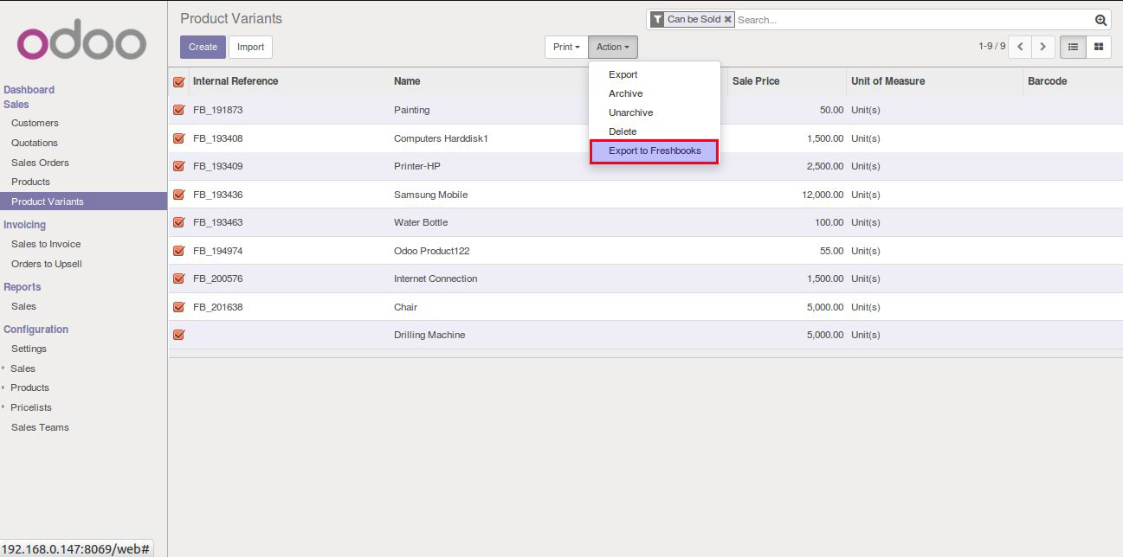Open Quotations in sidebar
The height and width of the screenshot is (557, 1123).
pyautogui.click(x=35, y=143)
